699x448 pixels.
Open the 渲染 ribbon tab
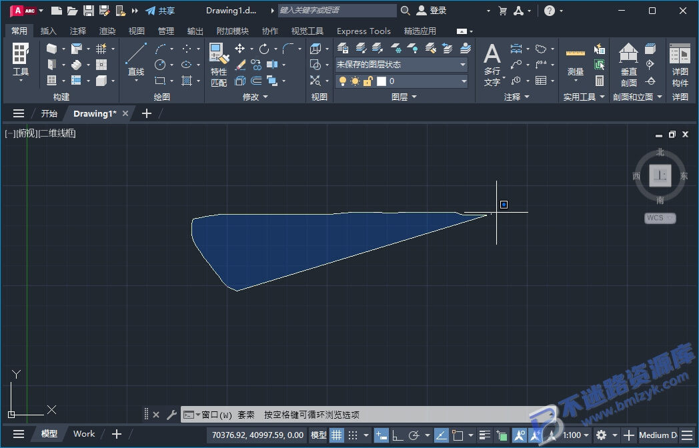pos(107,31)
